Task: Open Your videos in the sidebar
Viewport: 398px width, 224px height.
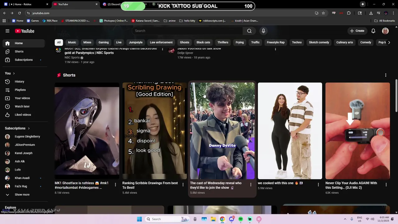Action: point(24,98)
